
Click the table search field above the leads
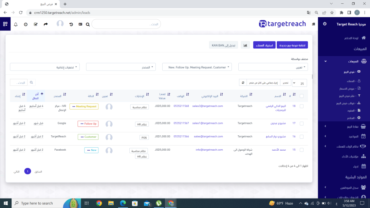click(x=19, y=82)
